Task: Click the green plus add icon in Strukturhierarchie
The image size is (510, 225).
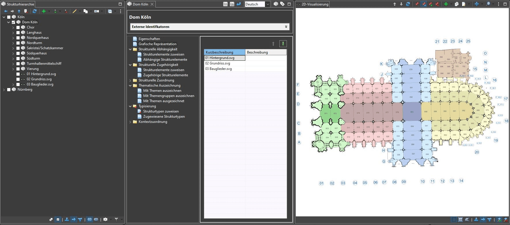Action: pos(44,11)
